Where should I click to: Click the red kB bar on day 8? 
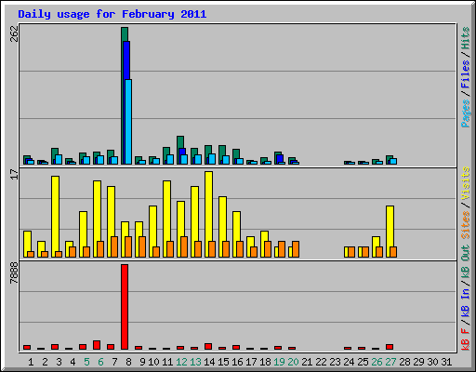pos(125,307)
